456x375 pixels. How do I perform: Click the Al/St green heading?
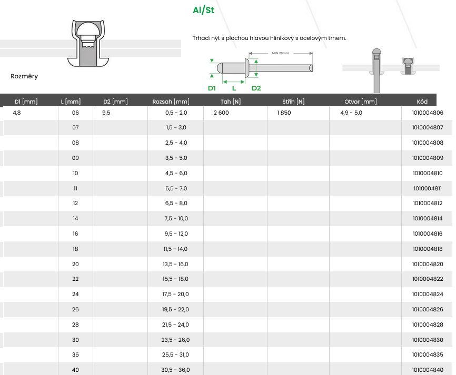(203, 11)
